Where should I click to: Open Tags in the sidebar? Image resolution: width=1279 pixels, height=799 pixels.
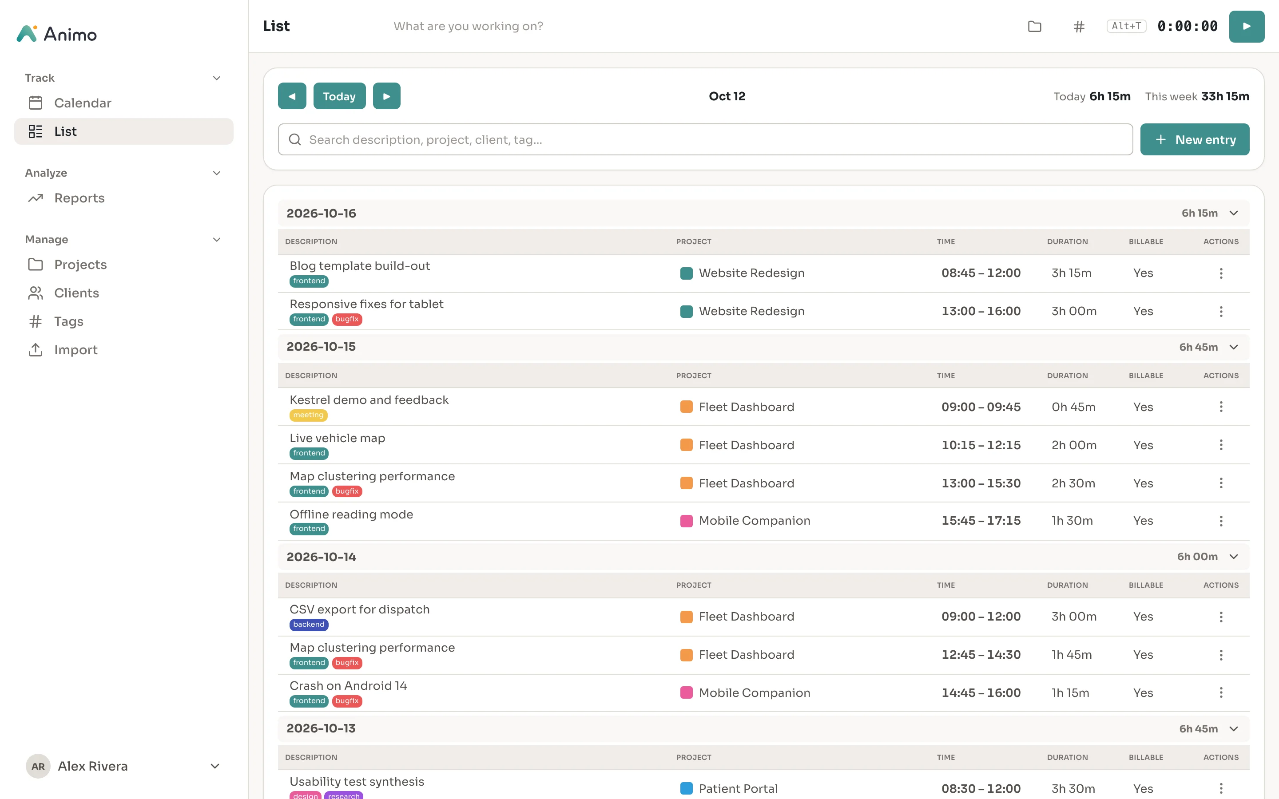pyautogui.click(x=123, y=321)
